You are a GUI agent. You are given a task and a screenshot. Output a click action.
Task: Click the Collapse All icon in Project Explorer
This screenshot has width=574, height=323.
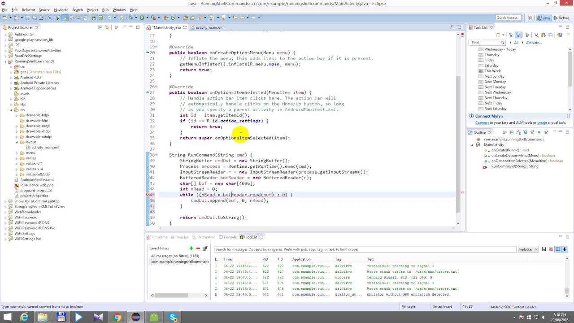click(100, 27)
